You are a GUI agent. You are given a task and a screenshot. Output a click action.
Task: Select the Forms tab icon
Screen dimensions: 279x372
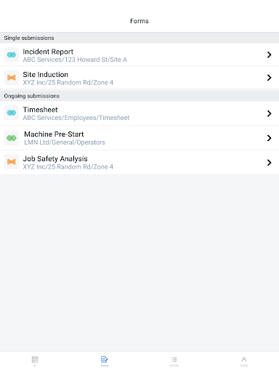coord(105,361)
